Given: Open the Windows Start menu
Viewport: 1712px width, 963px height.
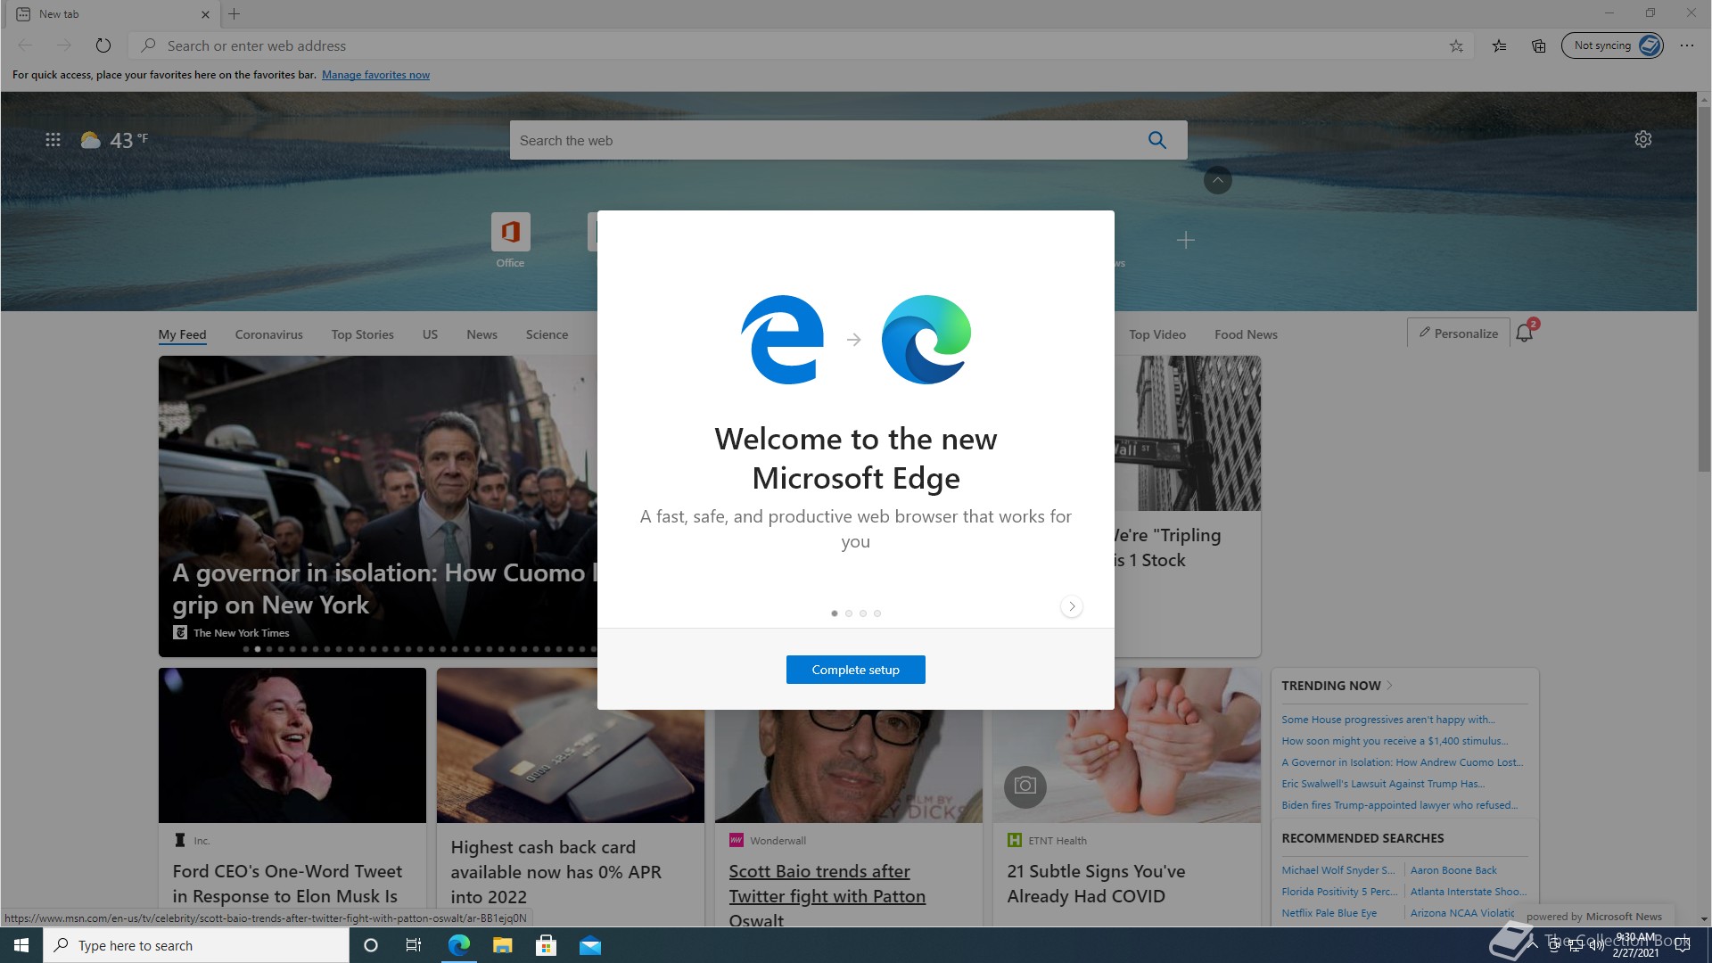Looking at the screenshot, I should pos(21,945).
